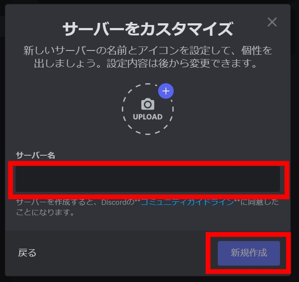Close the サーバーをカスタマイズ dialog with X
The height and width of the screenshot is (282, 299).
[x=272, y=22]
